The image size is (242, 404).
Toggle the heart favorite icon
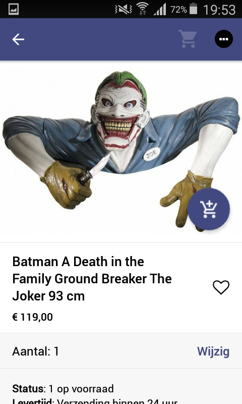click(x=221, y=287)
